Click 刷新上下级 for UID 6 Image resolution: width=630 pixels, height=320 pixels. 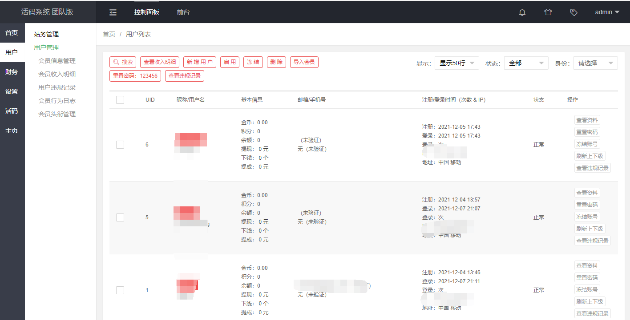tap(590, 156)
